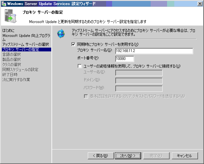Cancel the wizard with キャンセル
The height and width of the screenshot is (164, 204).
pyautogui.click(x=185, y=156)
